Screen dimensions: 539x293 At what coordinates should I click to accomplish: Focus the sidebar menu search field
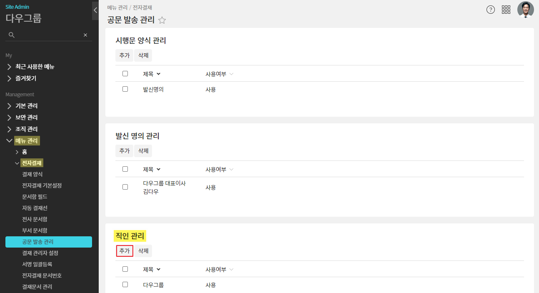coord(48,35)
